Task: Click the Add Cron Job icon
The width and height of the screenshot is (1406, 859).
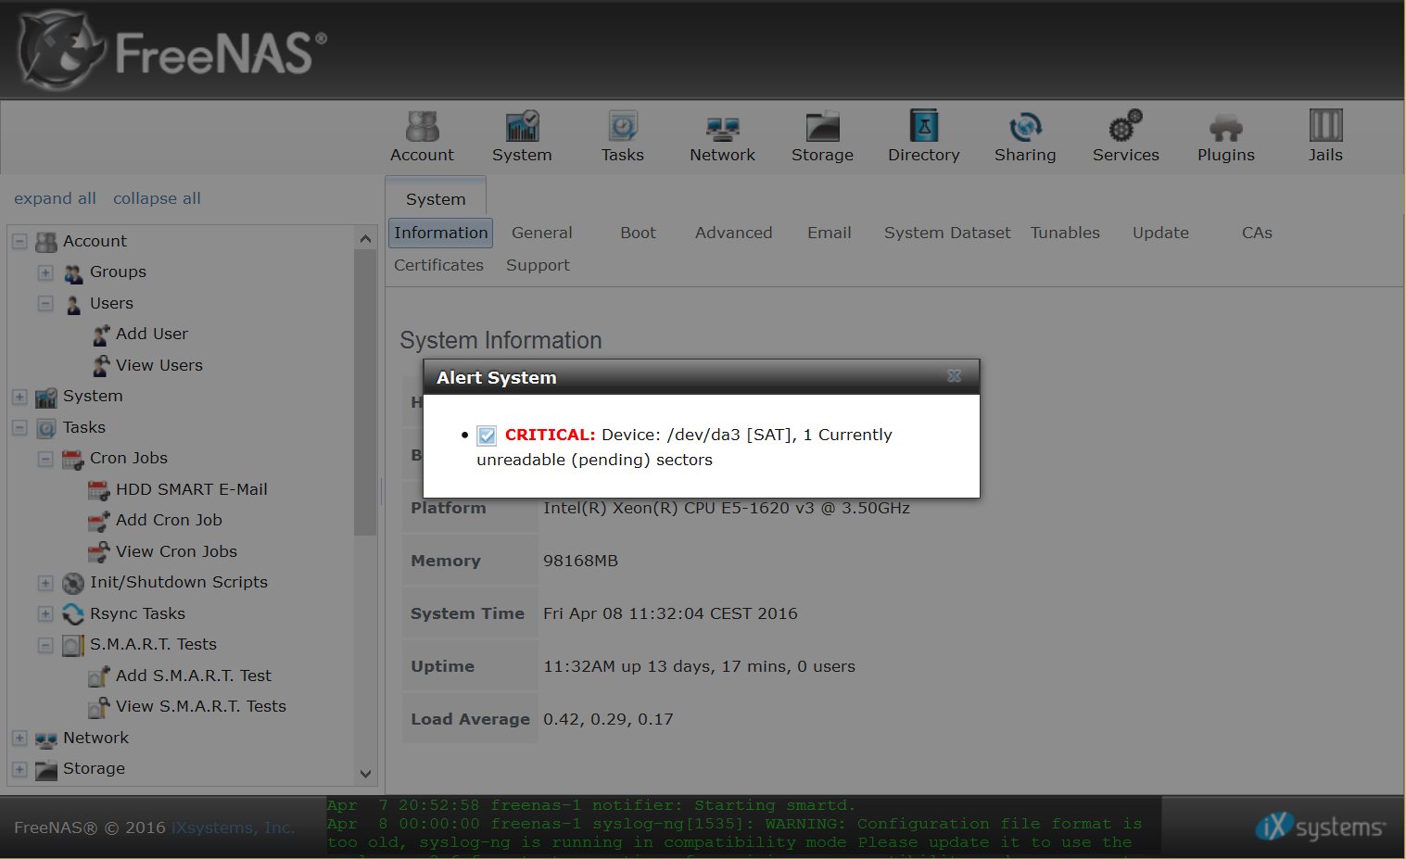Action: (x=99, y=521)
